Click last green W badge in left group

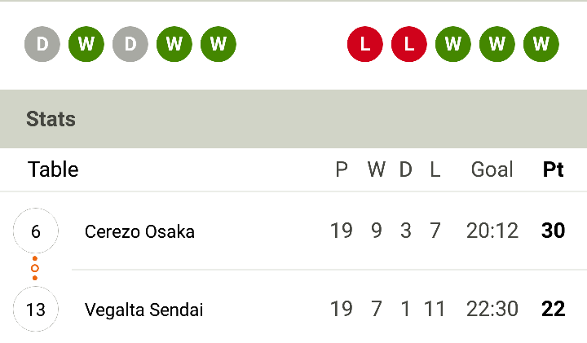tap(218, 44)
